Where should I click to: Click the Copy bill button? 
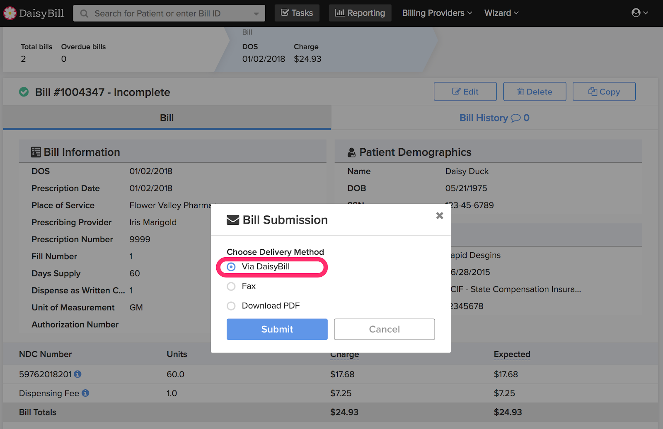[x=604, y=92]
